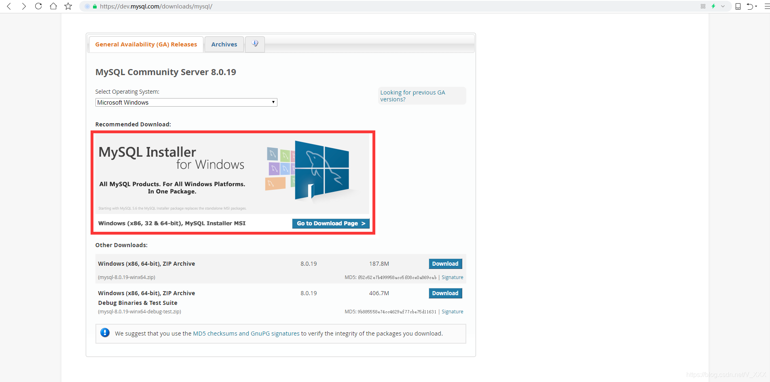Screen dimensions: 770x382
Task: Click the green secure padlock icon
Action: (x=95, y=6)
